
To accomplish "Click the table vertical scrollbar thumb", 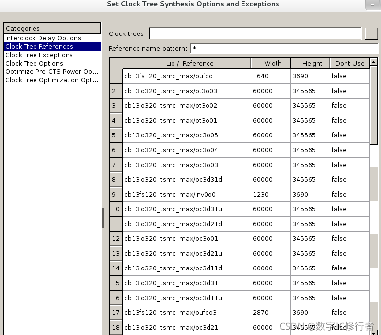I will tap(374, 105).
